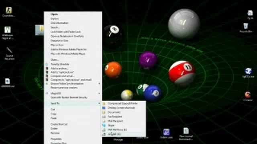257x144 pixels.
Task: Choose Properties in the context menu
Action: pyautogui.click(x=56, y=139)
